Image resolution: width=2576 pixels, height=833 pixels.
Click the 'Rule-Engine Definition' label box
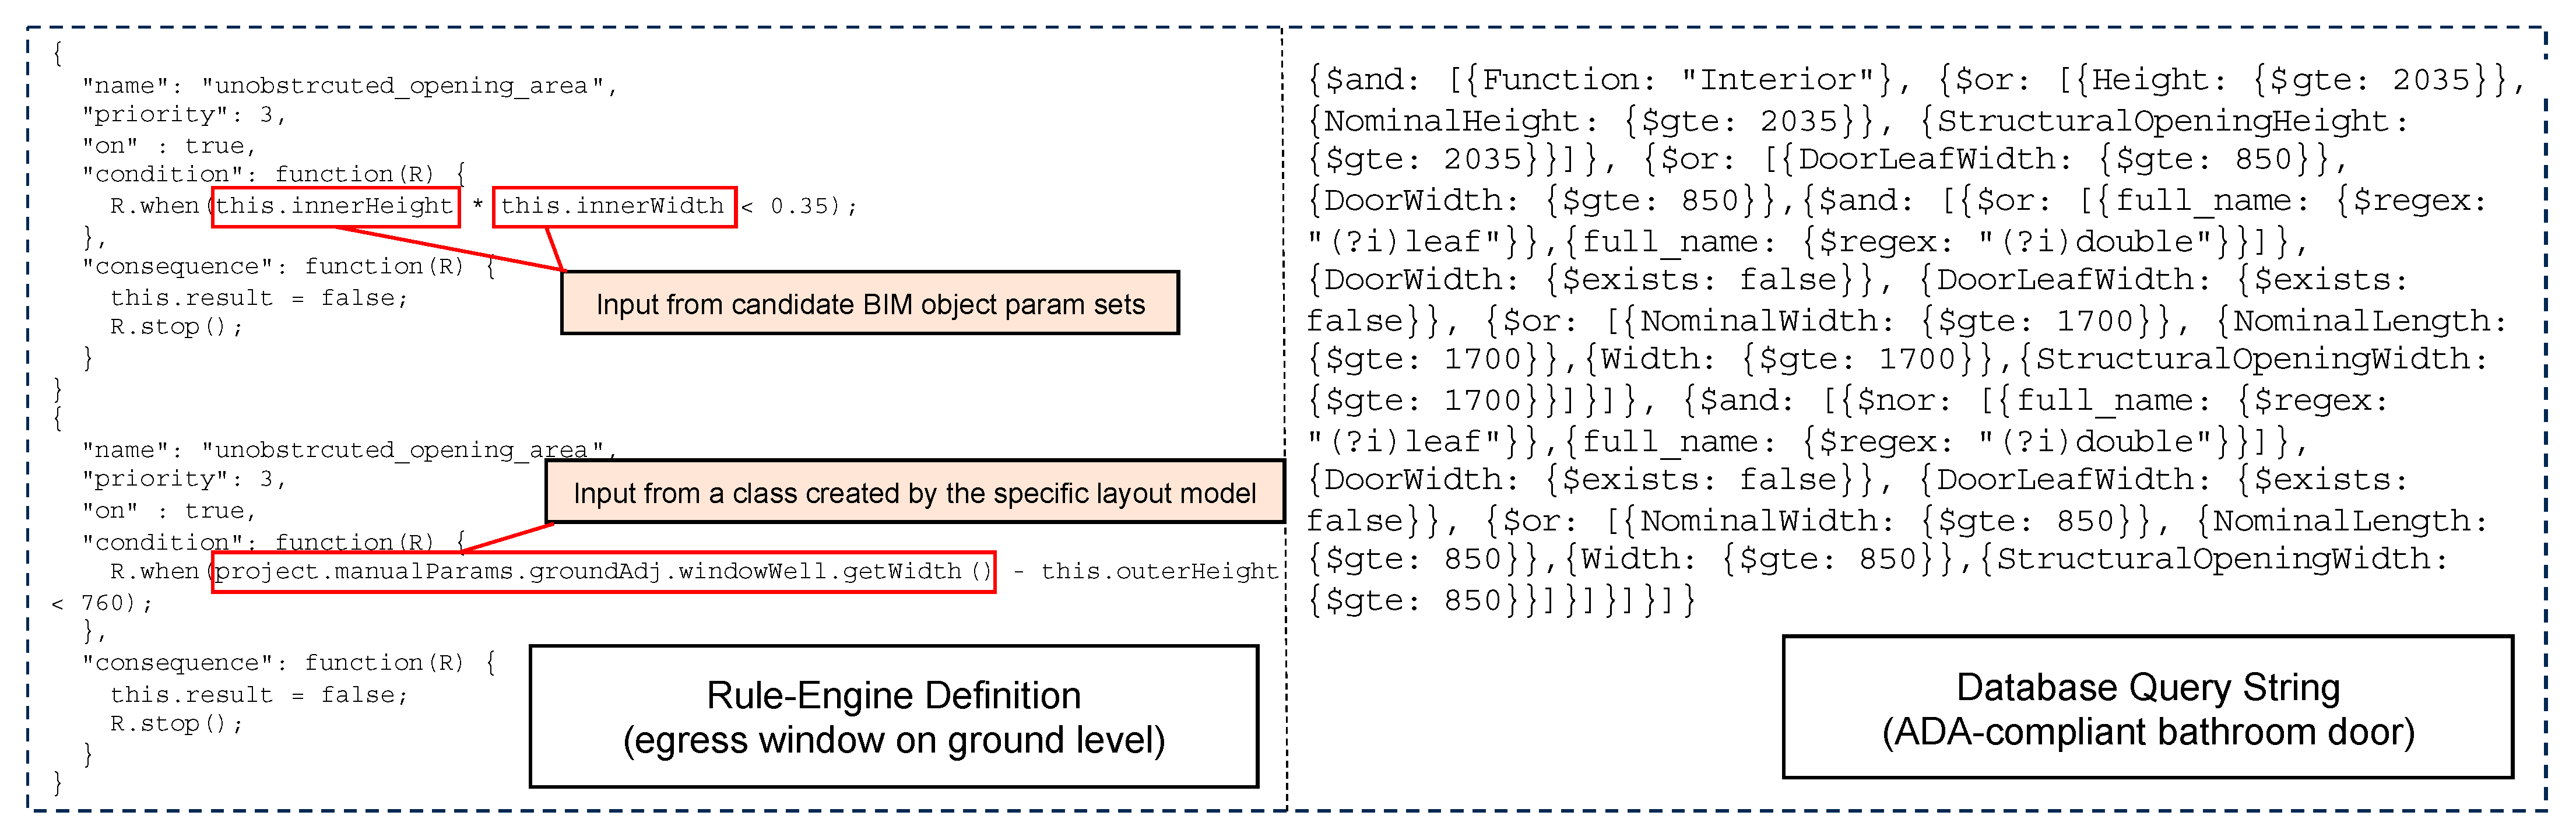[893, 716]
